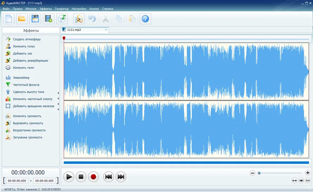
Task: Open the Настройки menu
Action: 79,9
